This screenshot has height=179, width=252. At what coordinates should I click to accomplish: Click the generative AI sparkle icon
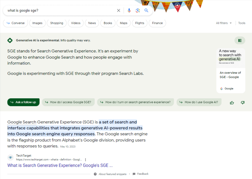[10, 40]
